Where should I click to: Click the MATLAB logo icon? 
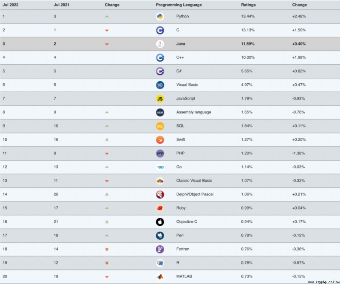[x=160, y=277]
